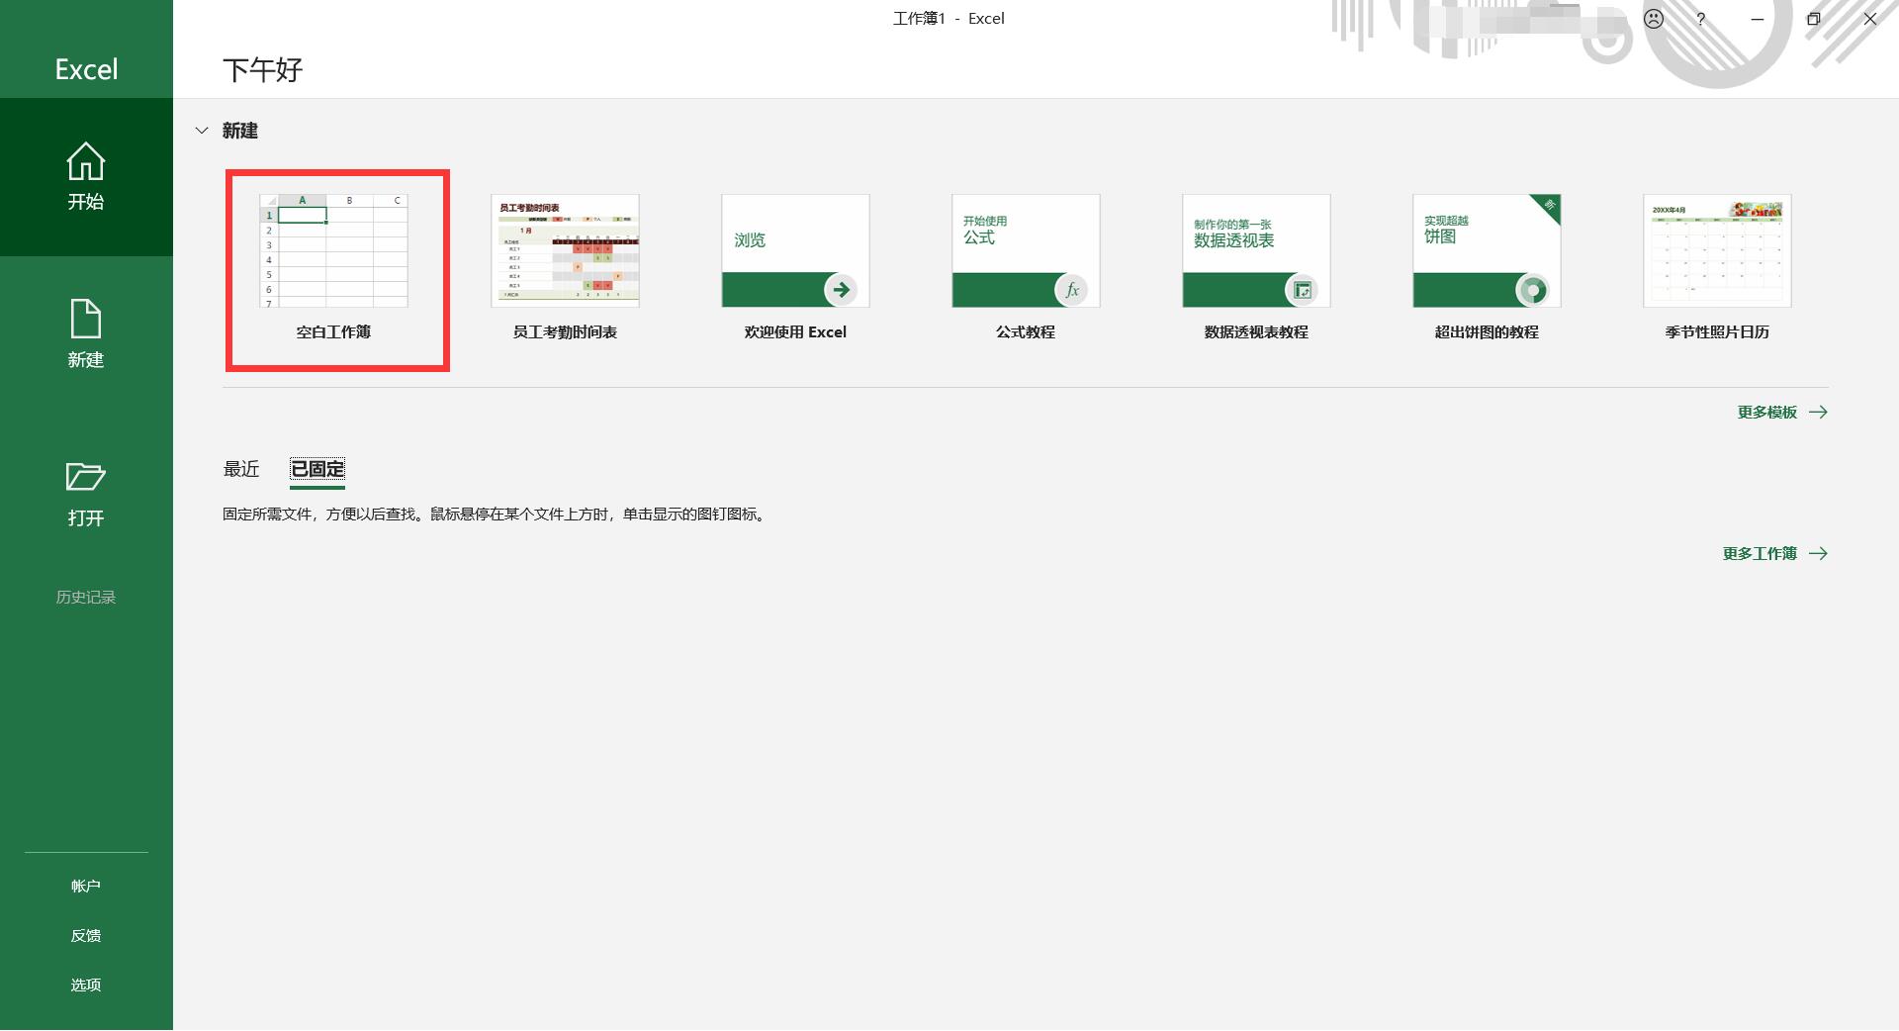Close the Excel window
The image size is (1899, 1031).
(x=1870, y=19)
